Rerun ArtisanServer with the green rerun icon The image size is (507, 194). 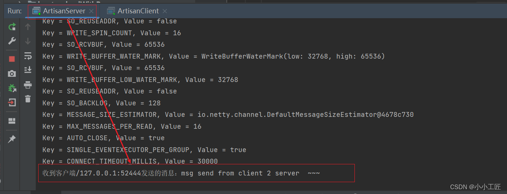(x=12, y=26)
